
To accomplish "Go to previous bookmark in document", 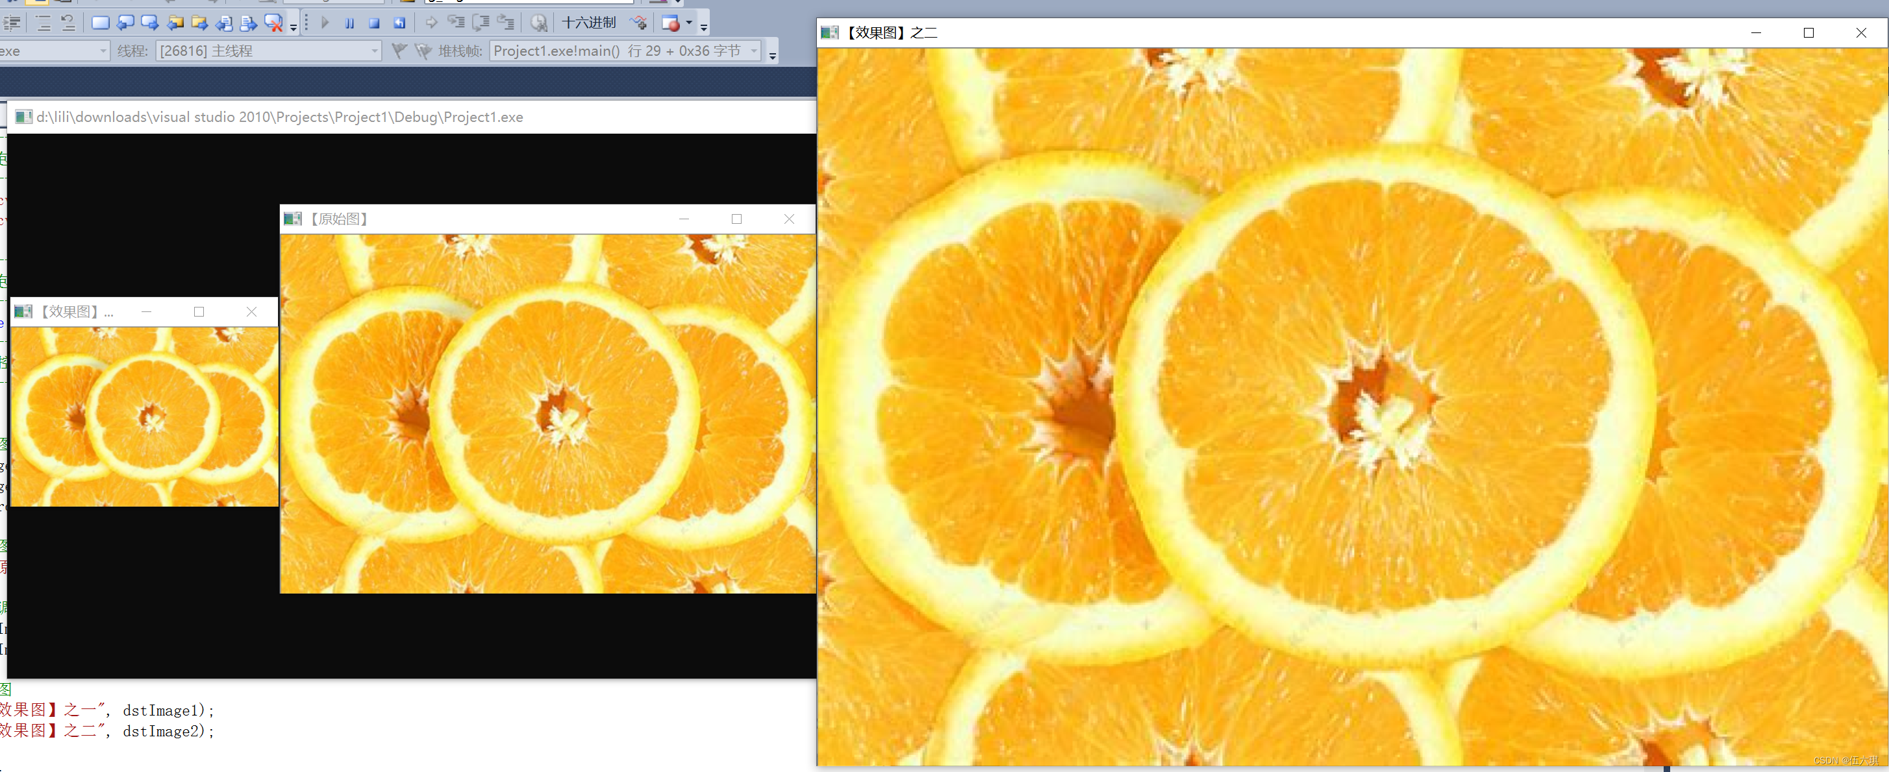I will (x=223, y=23).
